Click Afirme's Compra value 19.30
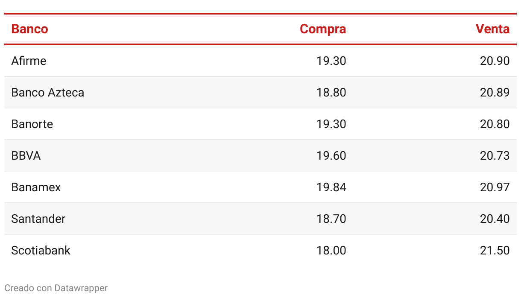This screenshot has width=521, height=298. pos(331,61)
